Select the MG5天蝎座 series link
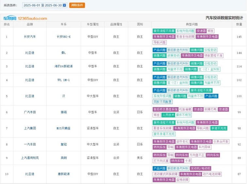Viewport: 247px width, 184px height. (64, 128)
